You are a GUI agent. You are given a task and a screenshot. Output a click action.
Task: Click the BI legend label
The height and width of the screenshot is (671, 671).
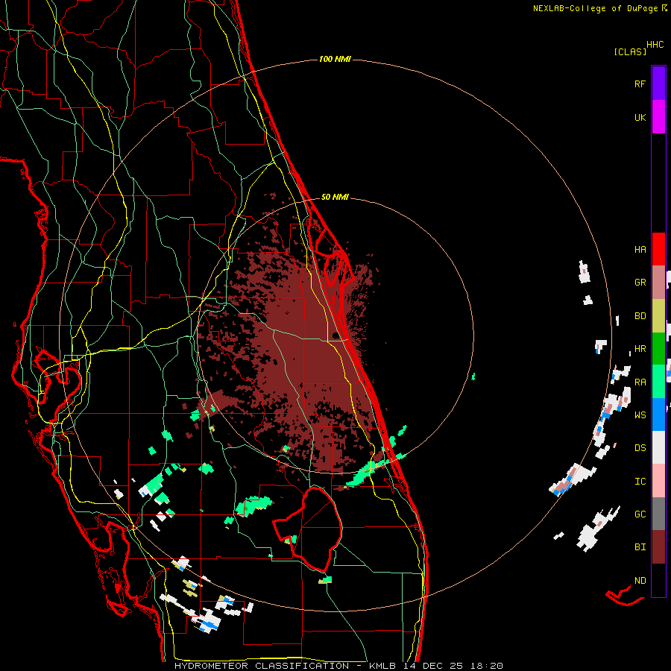[640, 547]
